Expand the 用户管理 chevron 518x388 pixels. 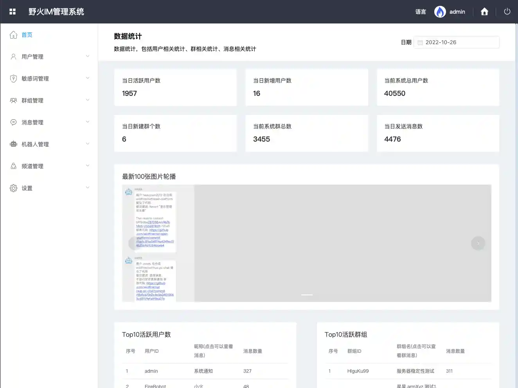(x=88, y=56)
